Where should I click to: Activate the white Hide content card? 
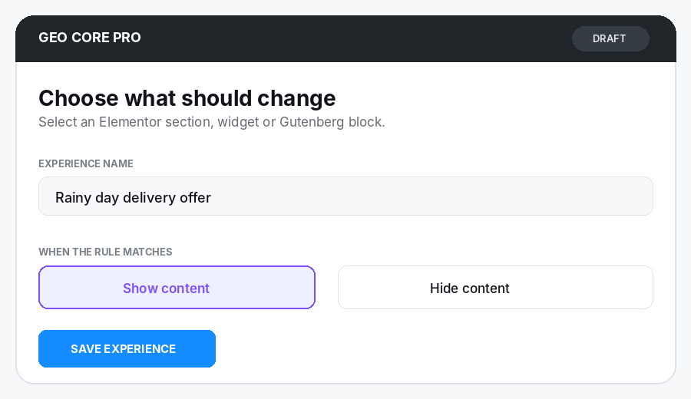[x=495, y=287]
